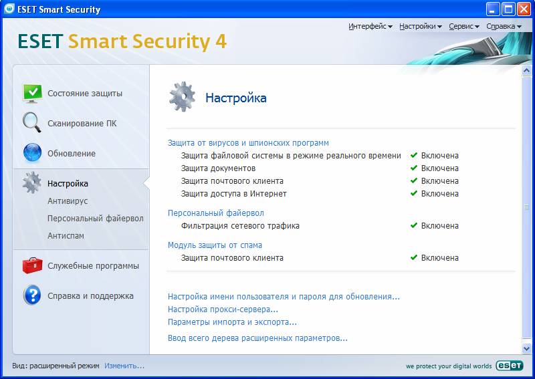
Task: Open the Настройки dropdown menu at top
Action: (421, 26)
